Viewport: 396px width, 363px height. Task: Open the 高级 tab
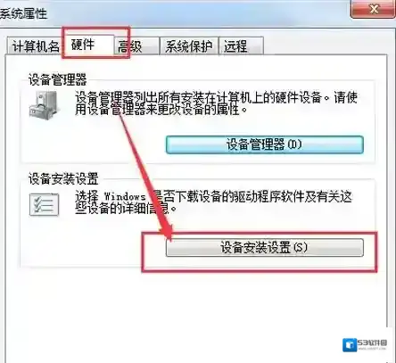click(136, 46)
